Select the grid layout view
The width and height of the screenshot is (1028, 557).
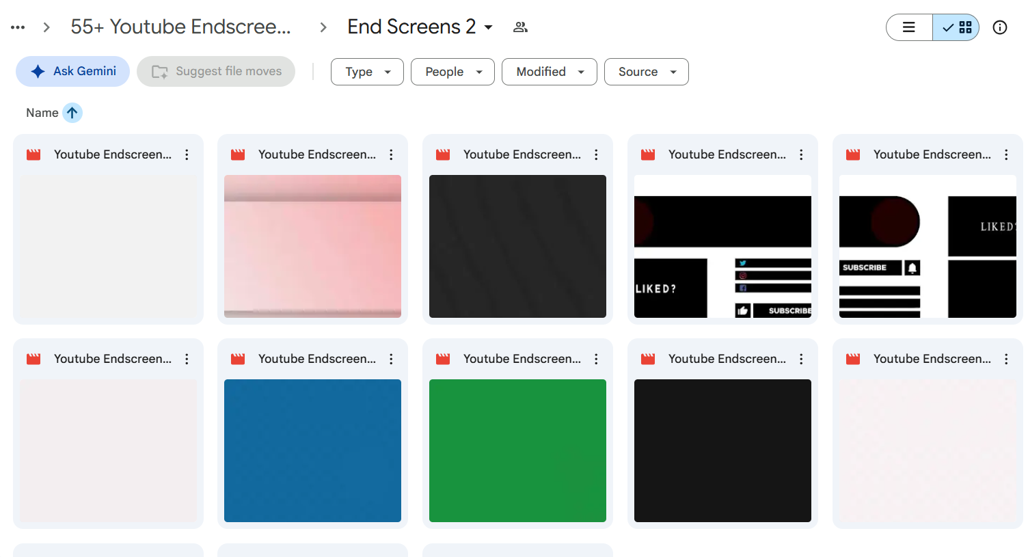(x=956, y=27)
